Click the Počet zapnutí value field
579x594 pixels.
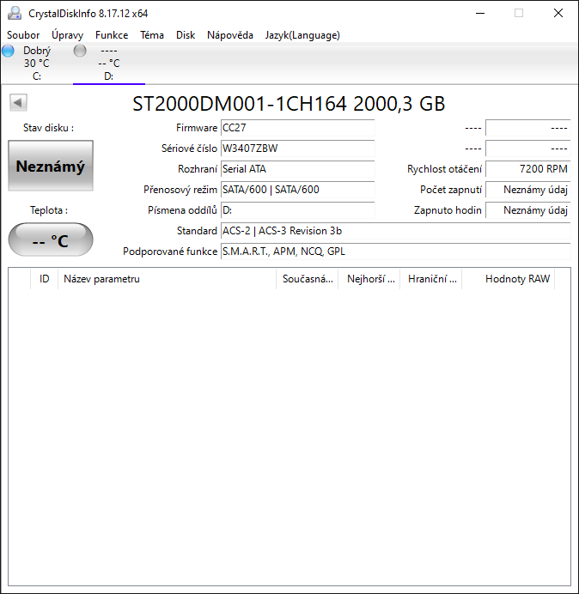(x=527, y=190)
